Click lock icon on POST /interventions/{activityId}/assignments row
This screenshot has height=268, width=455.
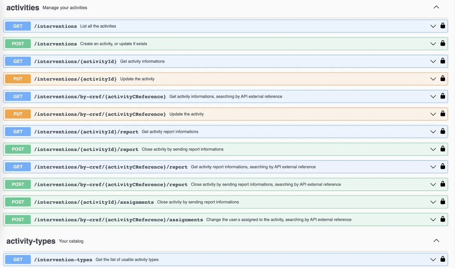tap(443, 202)
